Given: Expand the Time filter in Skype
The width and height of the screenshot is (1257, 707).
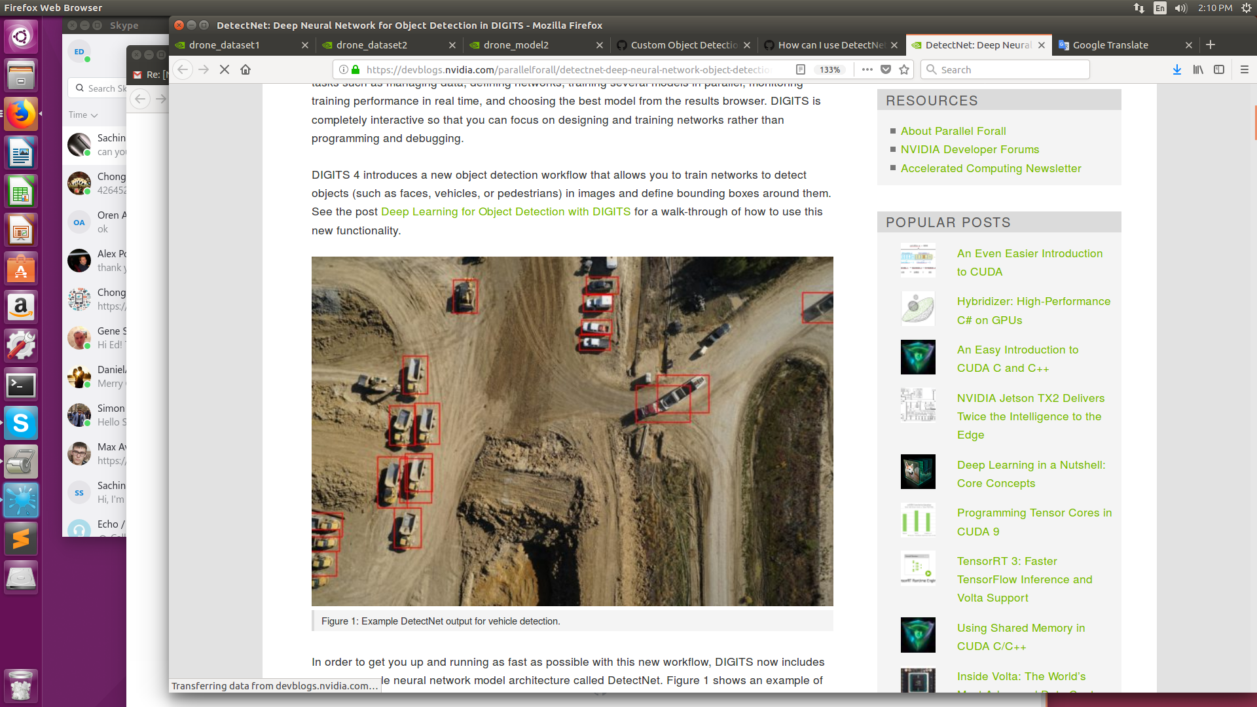Looking at the screenshot, I should [x=82, y=114].
